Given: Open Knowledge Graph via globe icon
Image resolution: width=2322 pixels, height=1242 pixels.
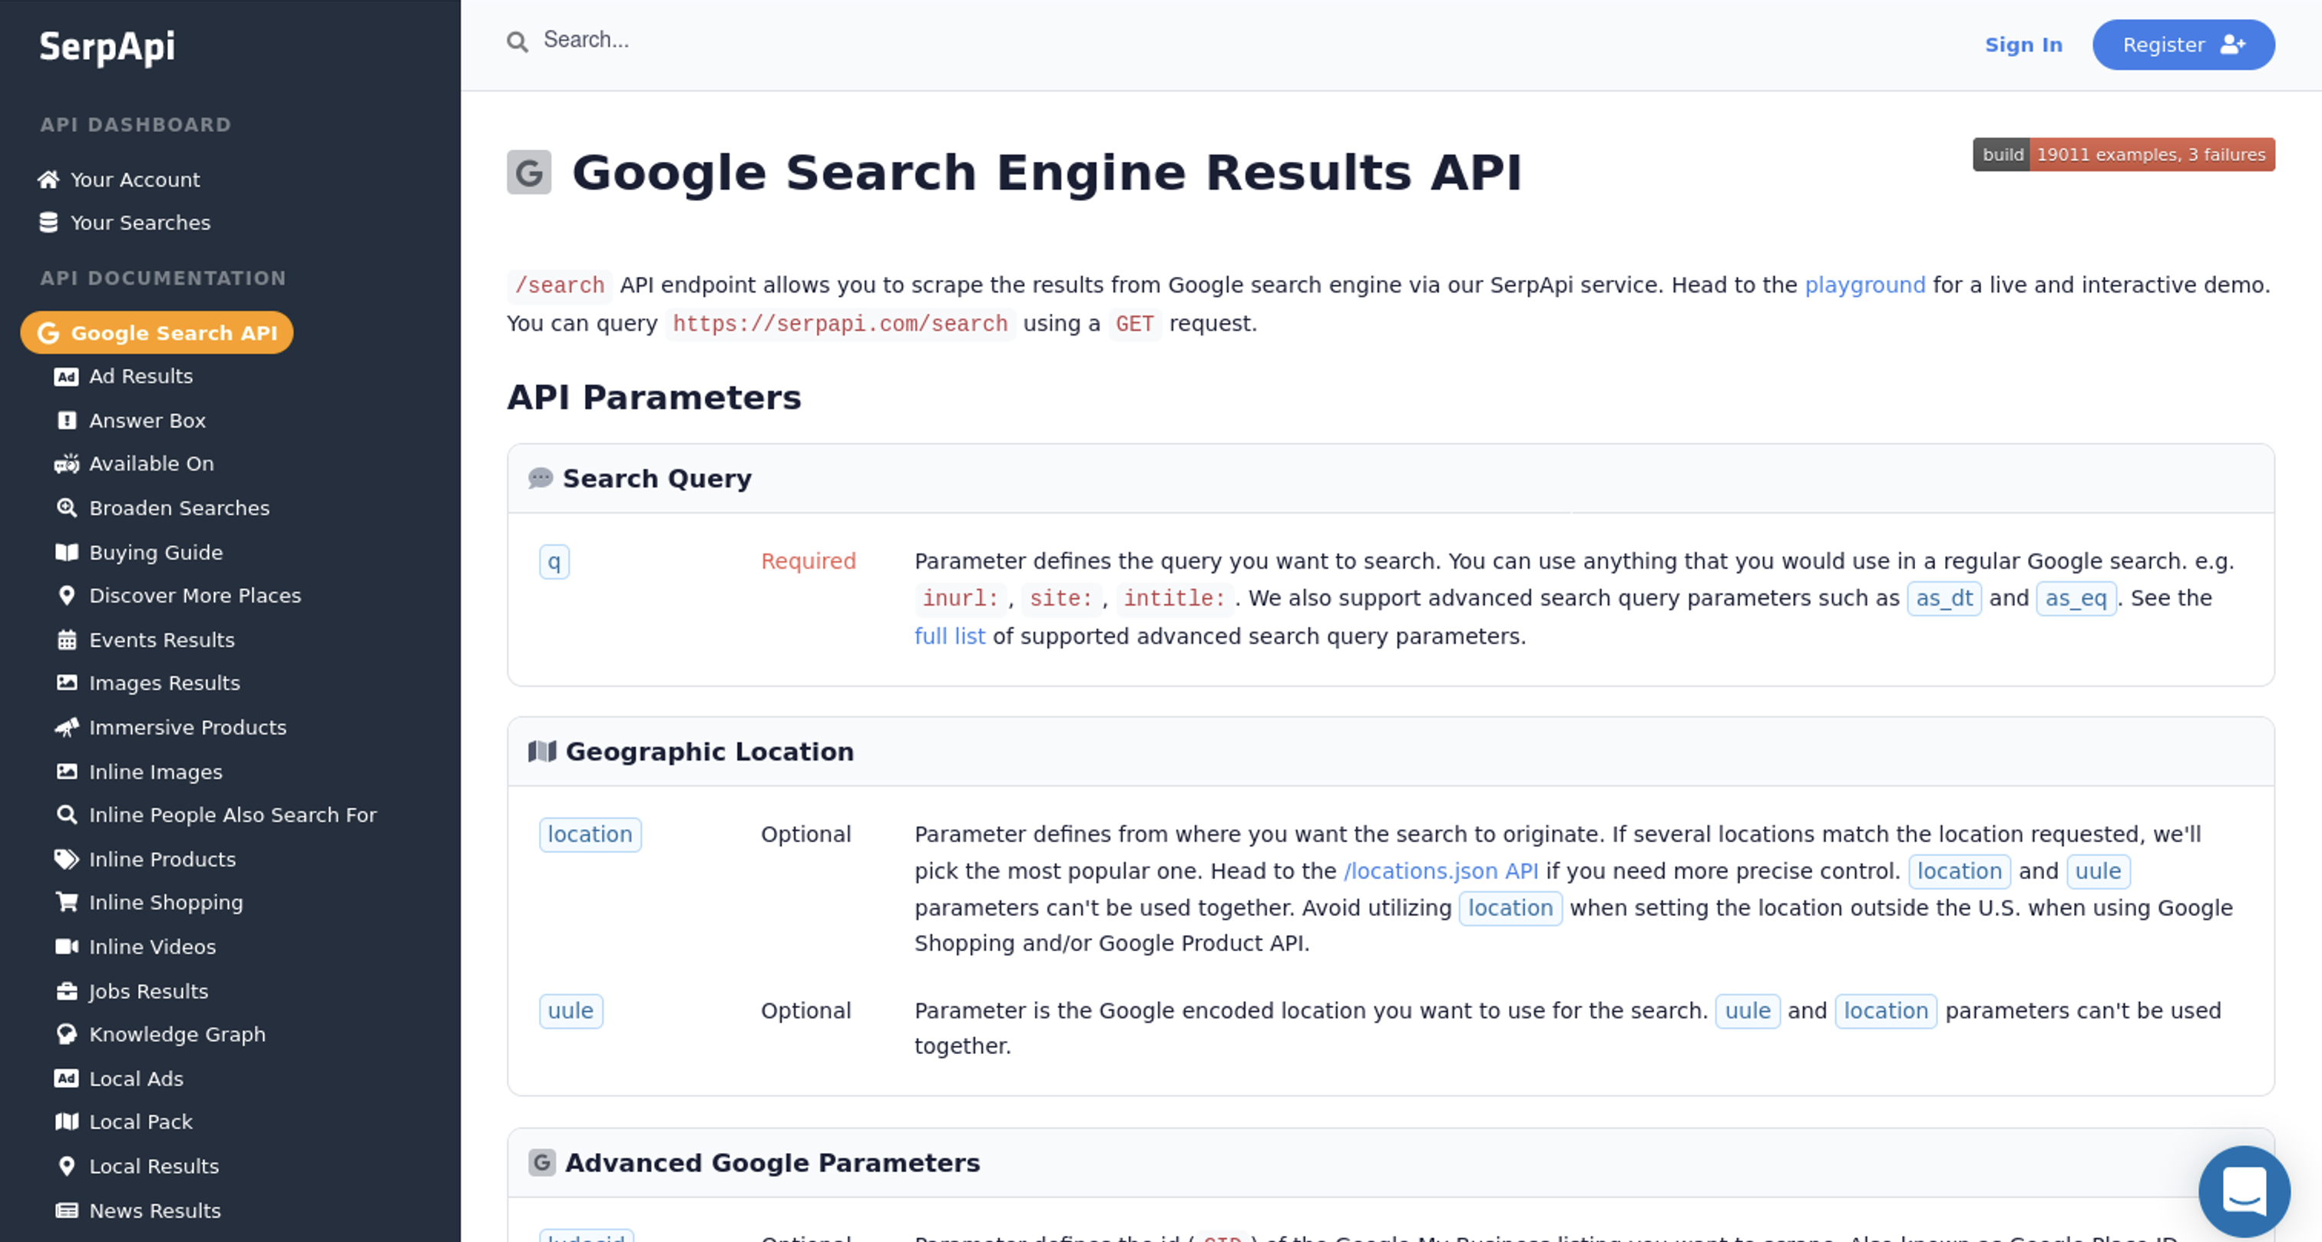Looking at the screenshot, I should 67,1034.
